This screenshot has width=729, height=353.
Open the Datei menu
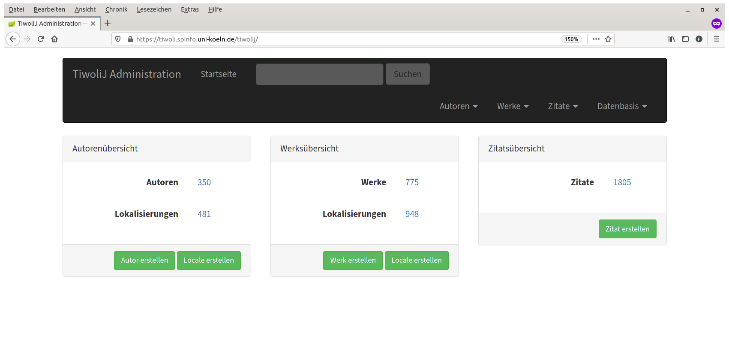tap(17, 9)
